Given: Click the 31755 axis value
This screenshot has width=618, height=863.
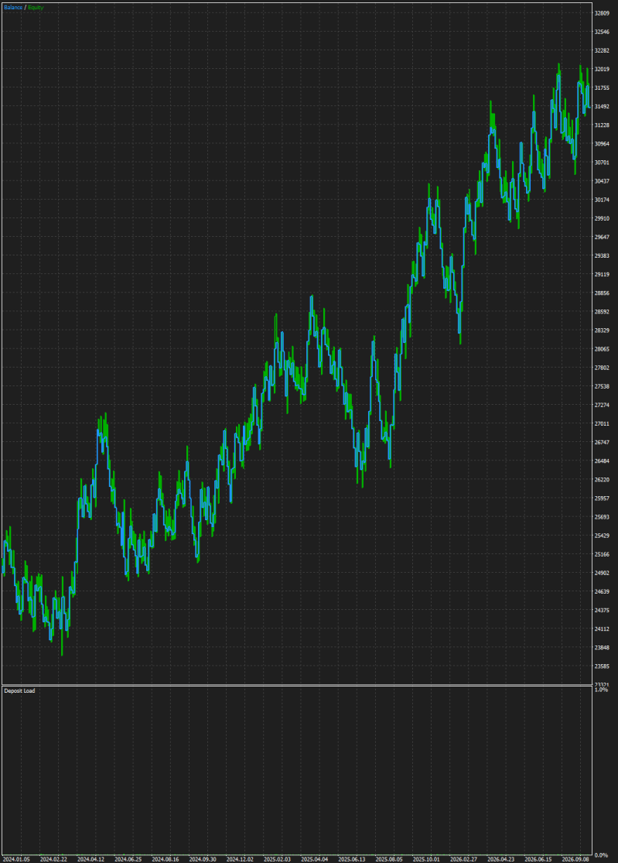Looking at the screenshot, I should [x=602, y=88].
